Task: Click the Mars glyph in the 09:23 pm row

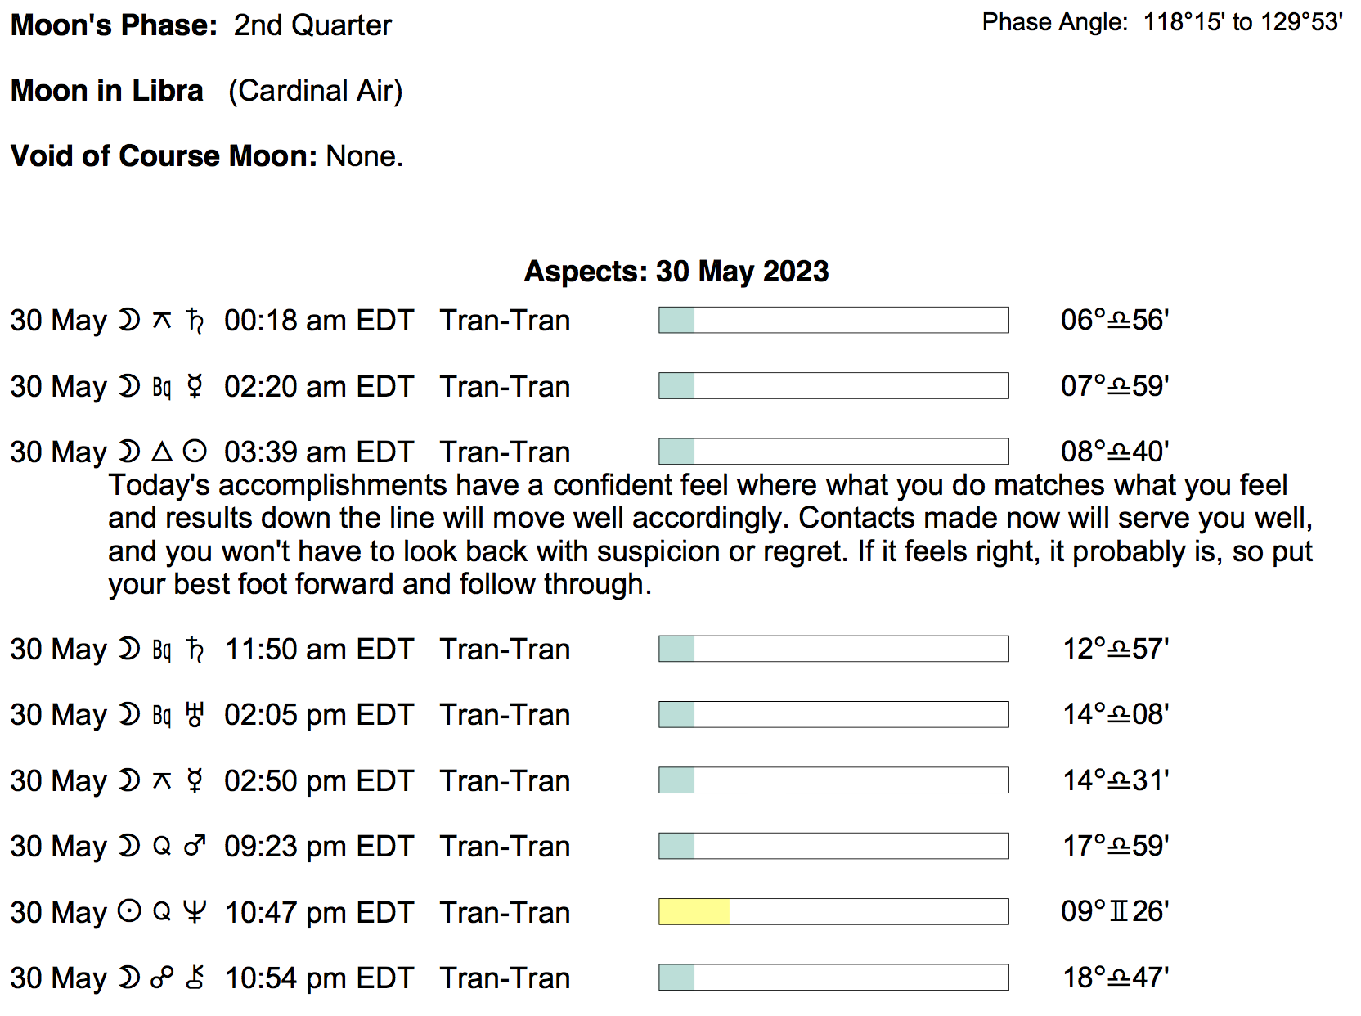Action: pos(195,846)
